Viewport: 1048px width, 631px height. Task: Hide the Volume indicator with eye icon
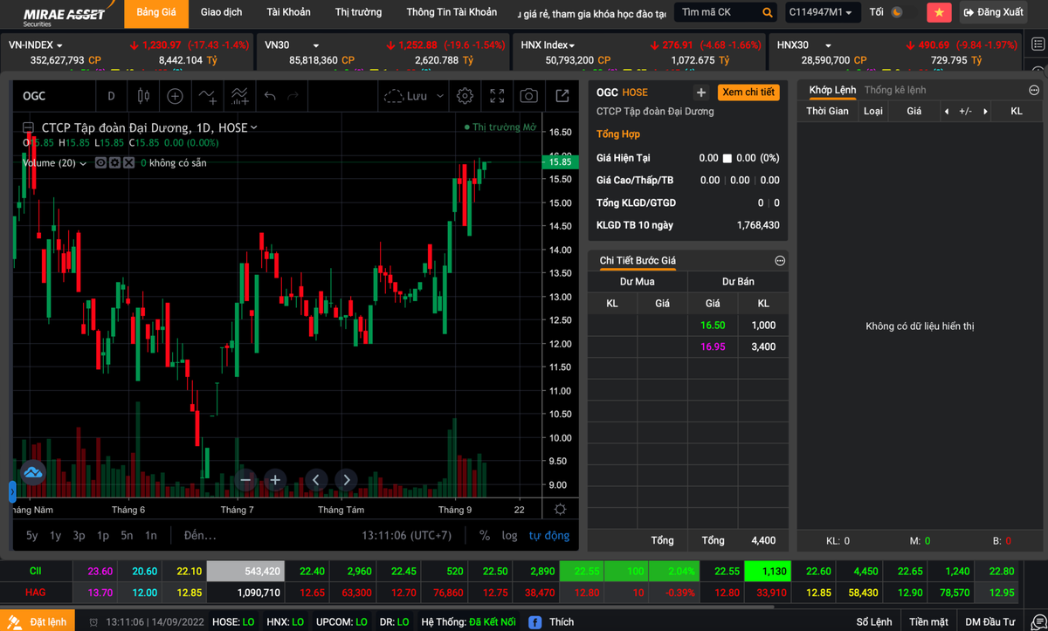101,163
